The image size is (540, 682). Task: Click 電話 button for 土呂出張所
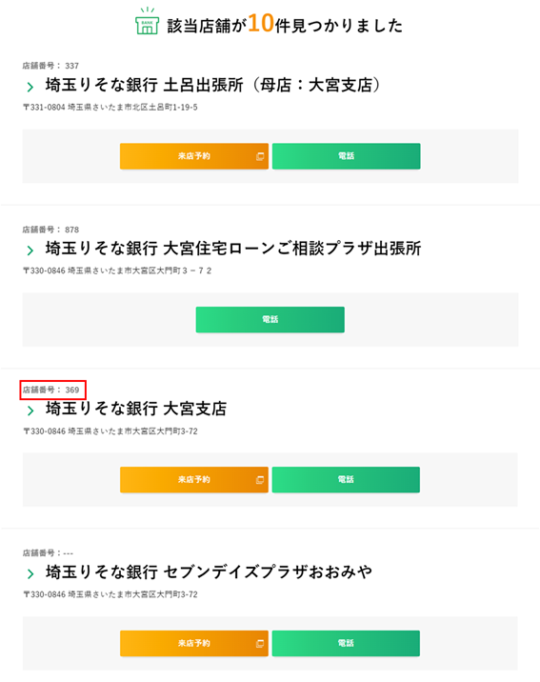click(346, 156)
